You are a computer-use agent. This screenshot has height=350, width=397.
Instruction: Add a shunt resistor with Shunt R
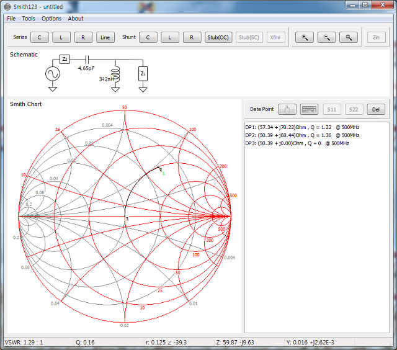192,37
